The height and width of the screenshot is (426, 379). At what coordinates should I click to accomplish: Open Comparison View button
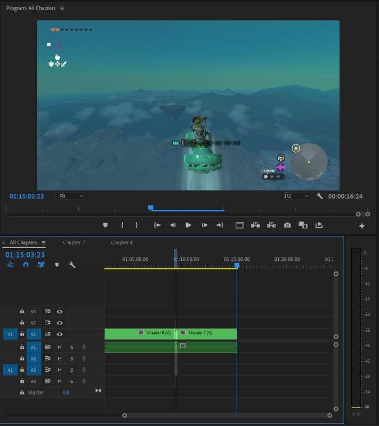pyautogui.click(x=303, y=225)
